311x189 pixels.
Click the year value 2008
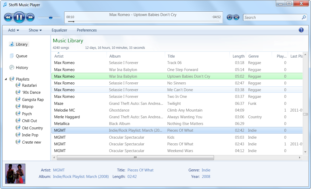click(x=206, y=177)
